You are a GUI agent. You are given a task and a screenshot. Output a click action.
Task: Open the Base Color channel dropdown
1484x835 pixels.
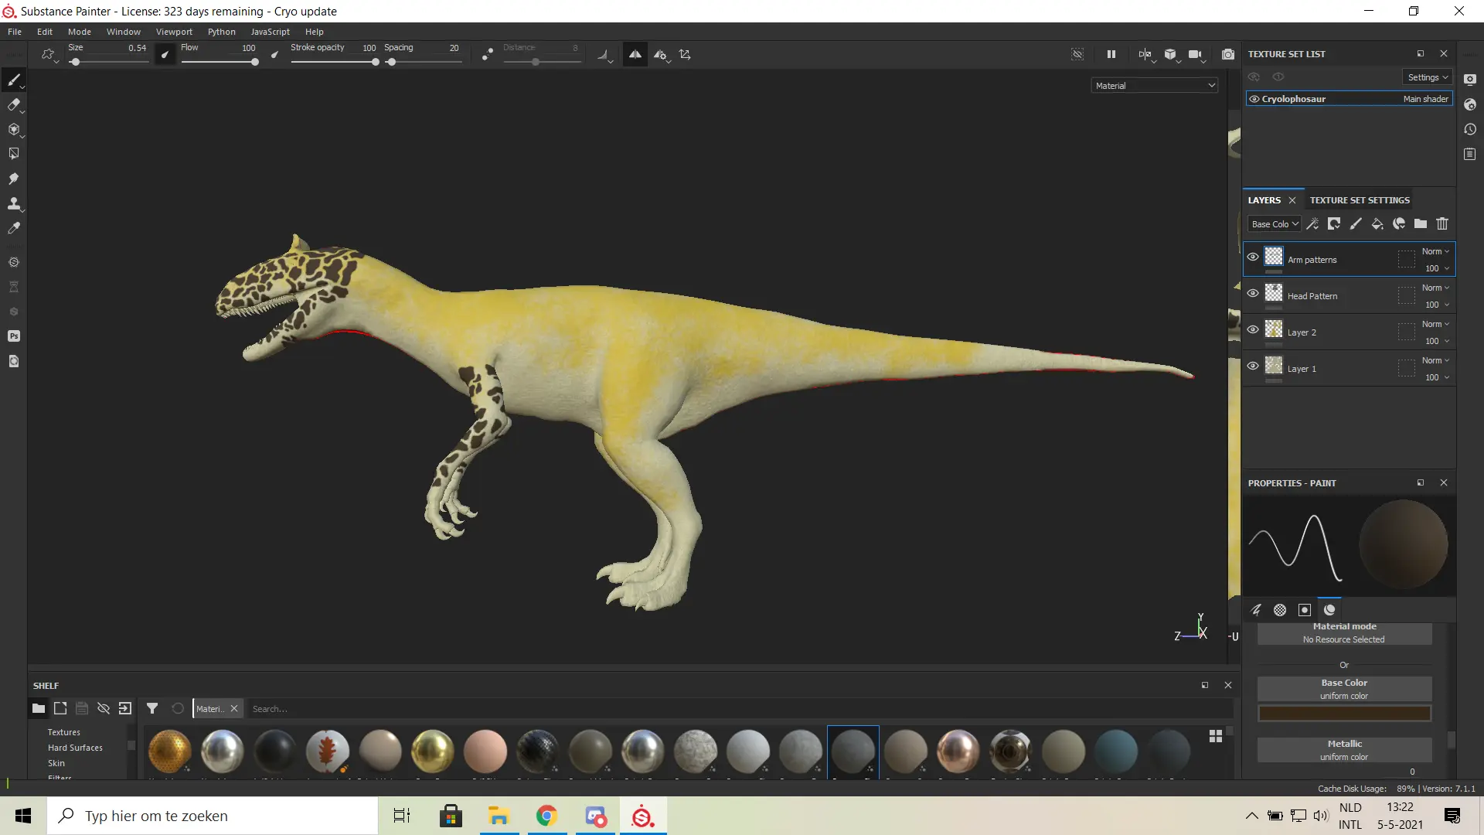click(1275, 224)
